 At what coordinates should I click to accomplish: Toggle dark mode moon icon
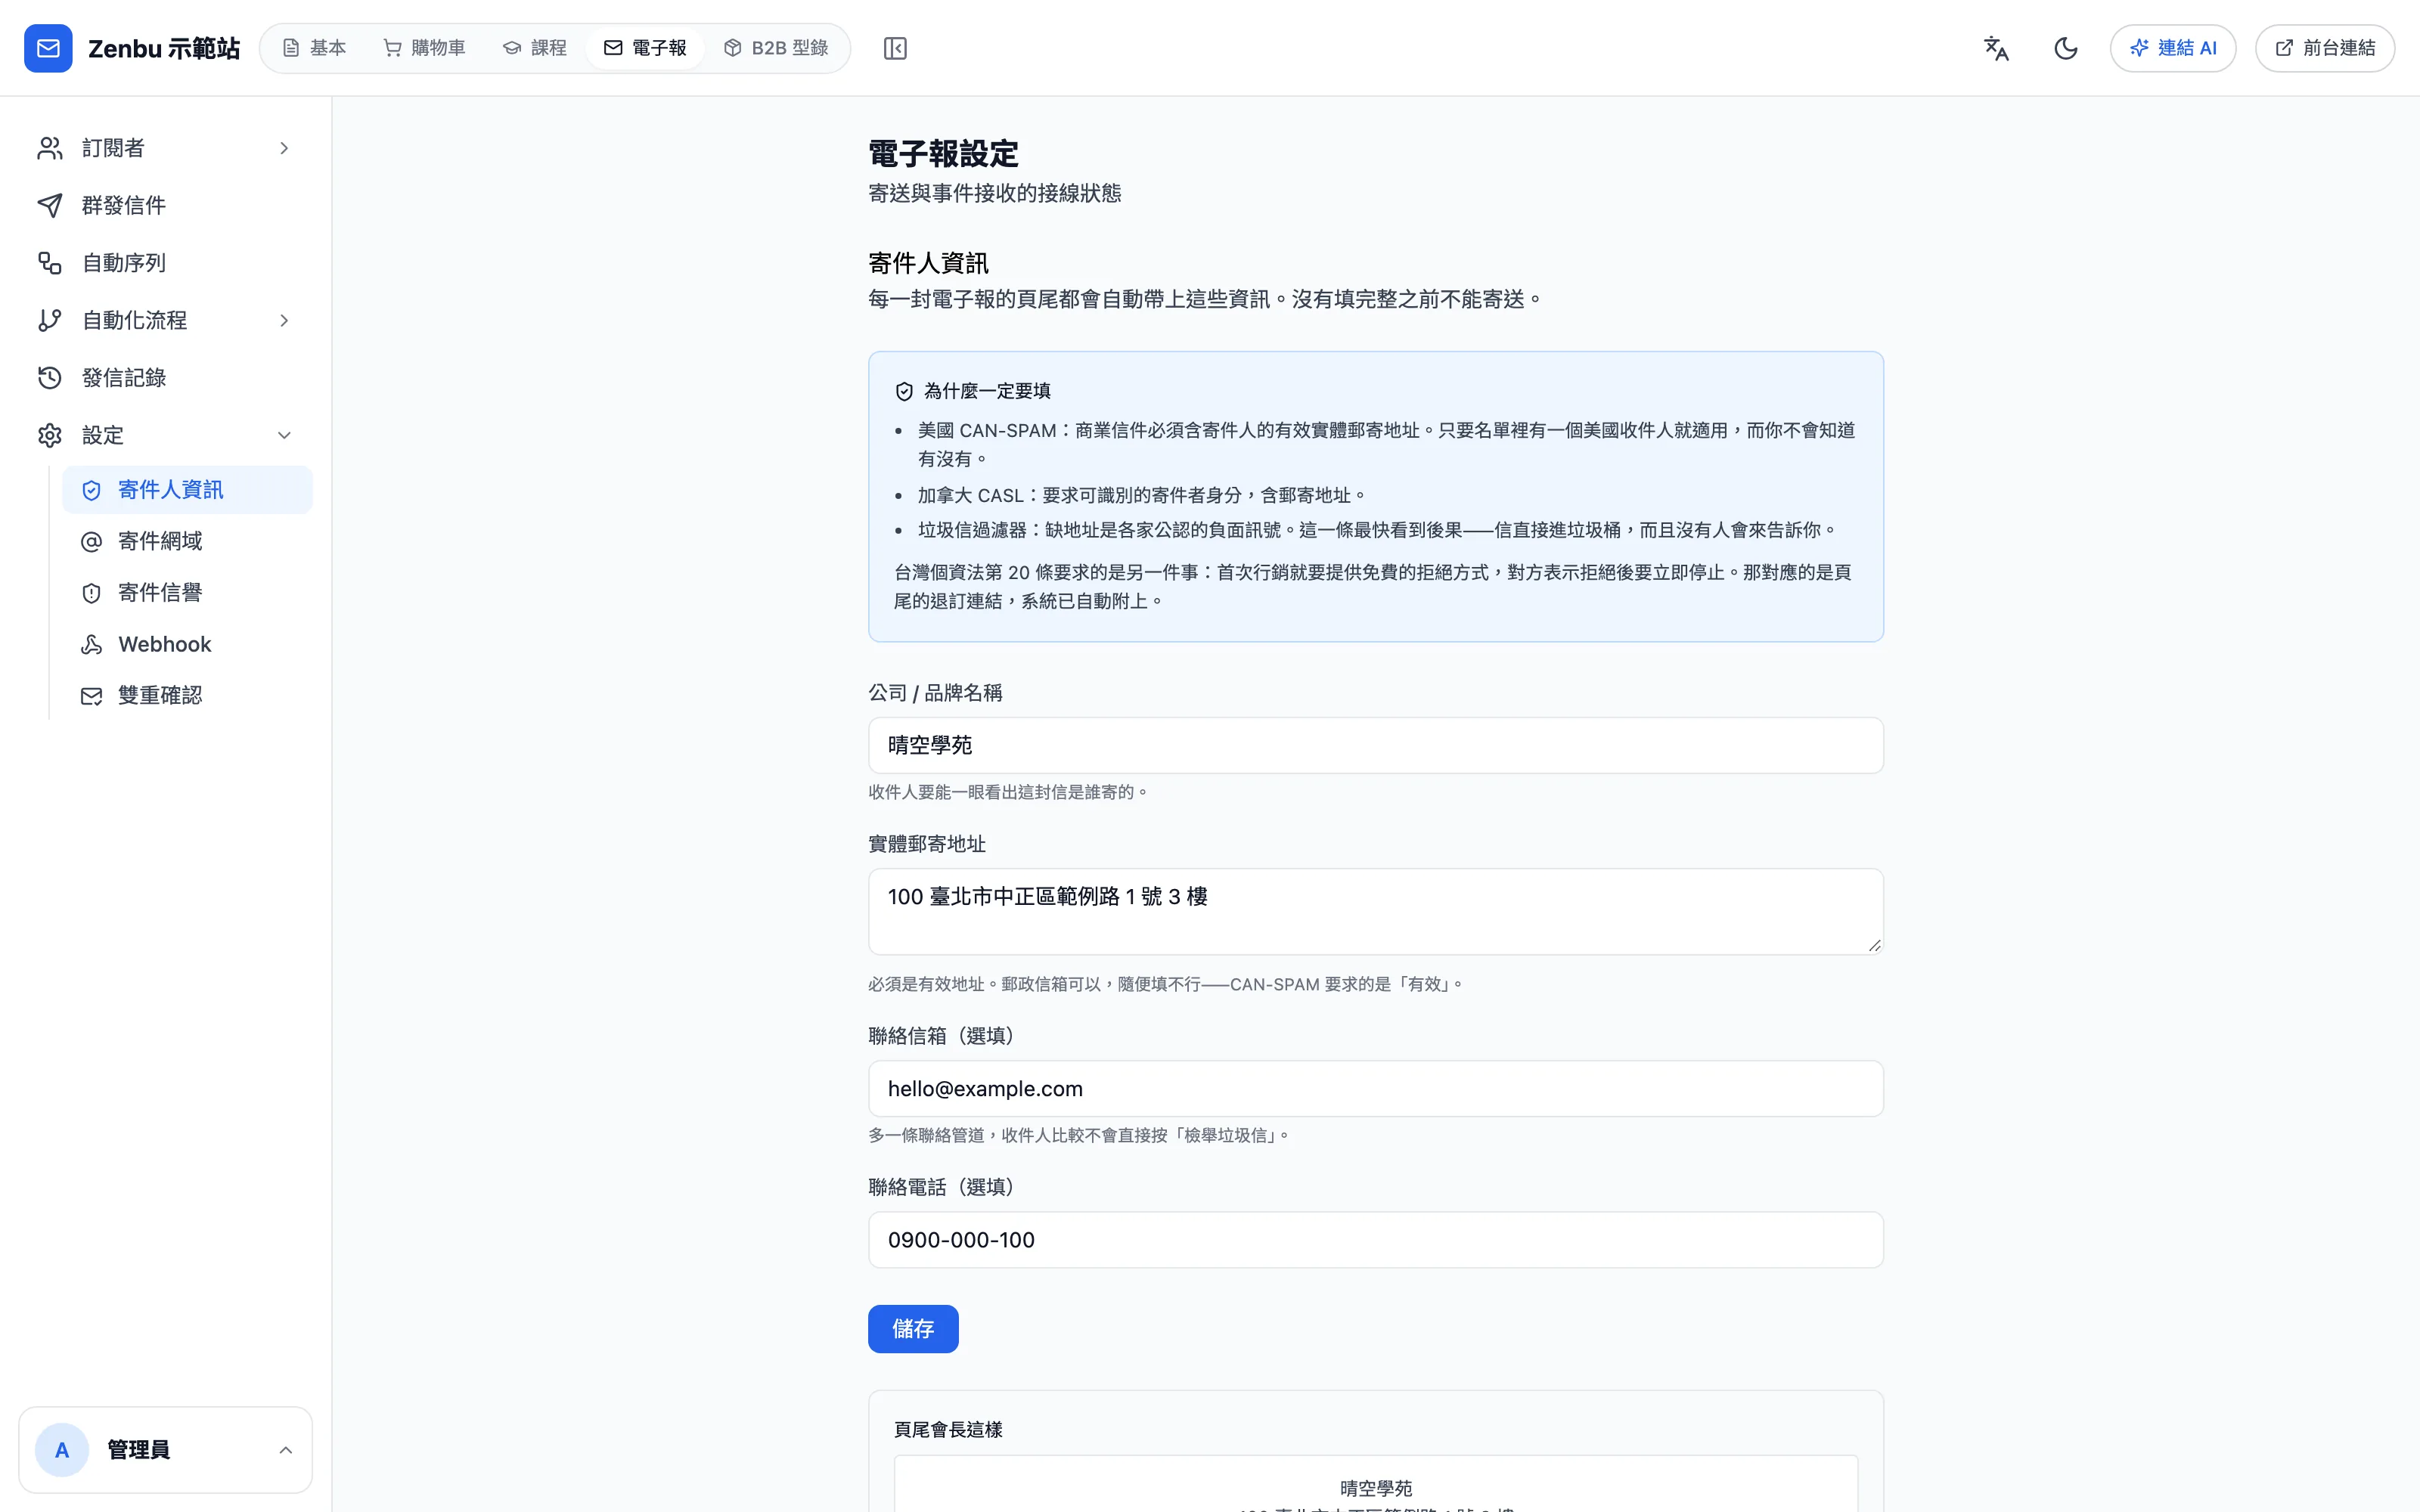pyautogui.click(x=2066, y=48)
